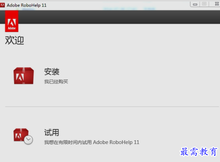Click the 欢迎 welcome heading
Viewport: 220px width, 162px height.
click(14, 40)
